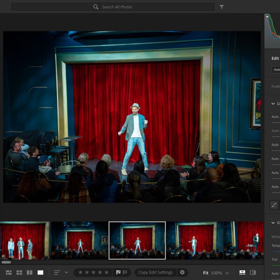Toggle the filmstrip visibility icon
The width and height of the screenshot is (280, 280).
(x=242, y=273)
